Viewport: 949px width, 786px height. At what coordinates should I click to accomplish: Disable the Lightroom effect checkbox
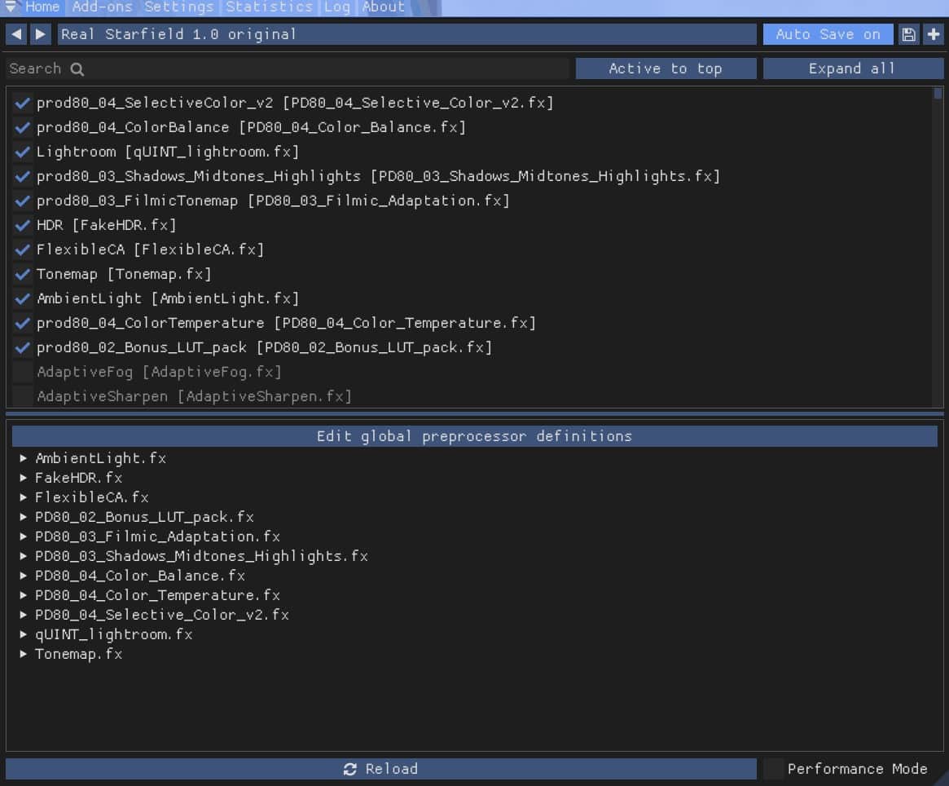point(22,152)
